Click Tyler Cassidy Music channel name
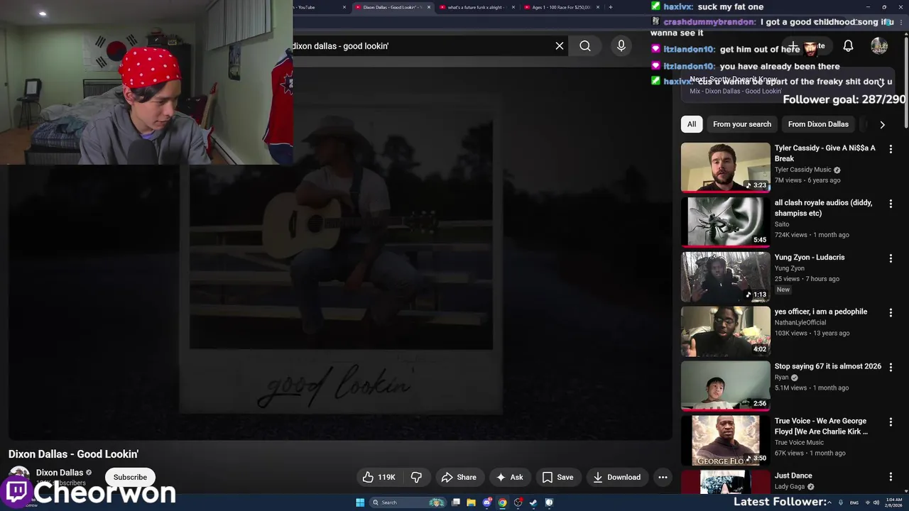 [x=803, y=170]
